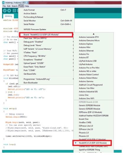
Task: Switch to the blinking sketch tab
Action: tap(9, 16)
